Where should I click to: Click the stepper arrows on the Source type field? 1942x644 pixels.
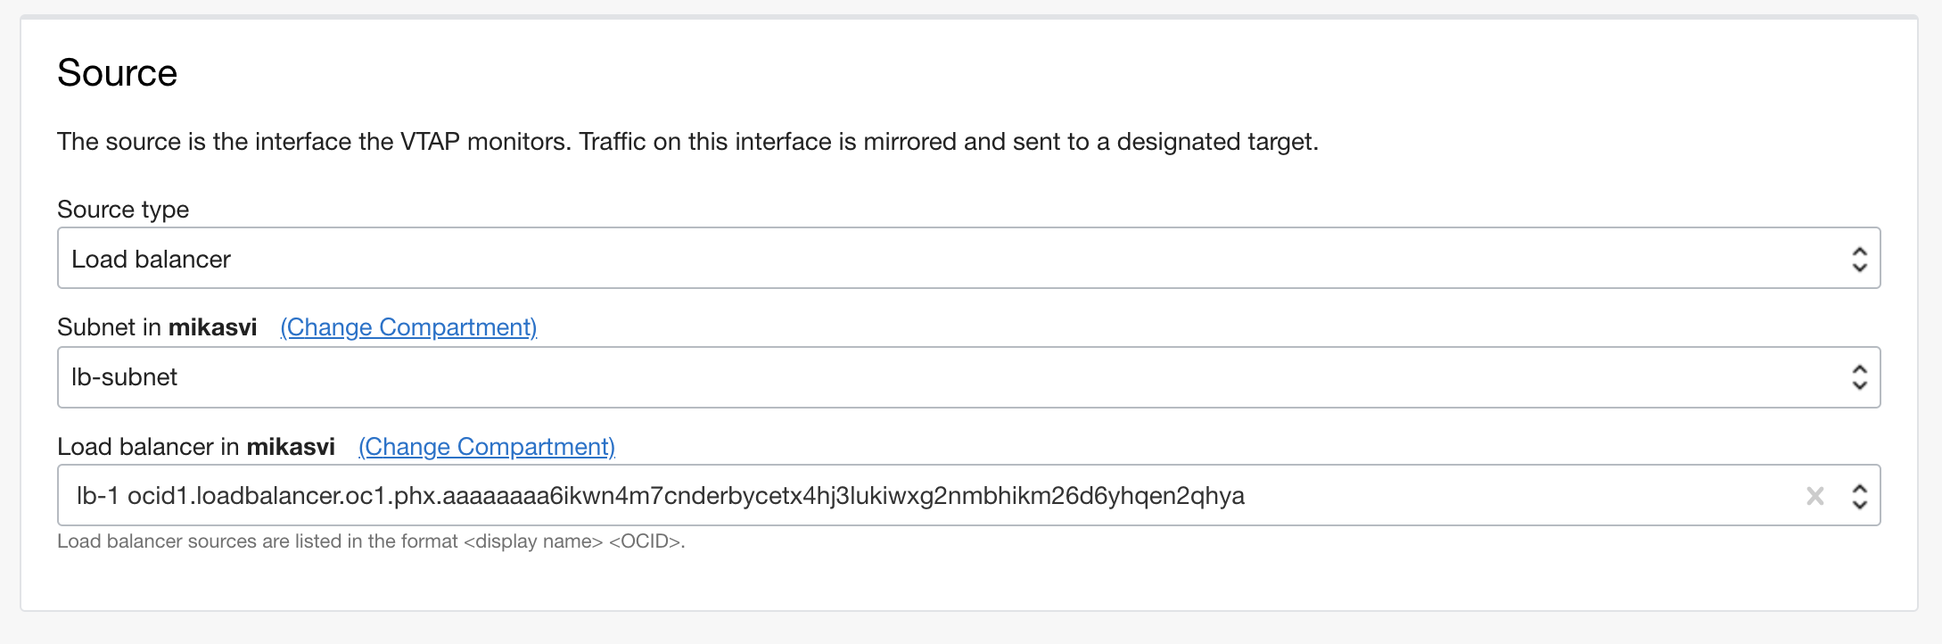pos(1860,259)
